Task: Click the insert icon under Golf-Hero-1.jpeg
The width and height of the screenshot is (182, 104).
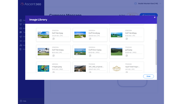Action: 90,56
